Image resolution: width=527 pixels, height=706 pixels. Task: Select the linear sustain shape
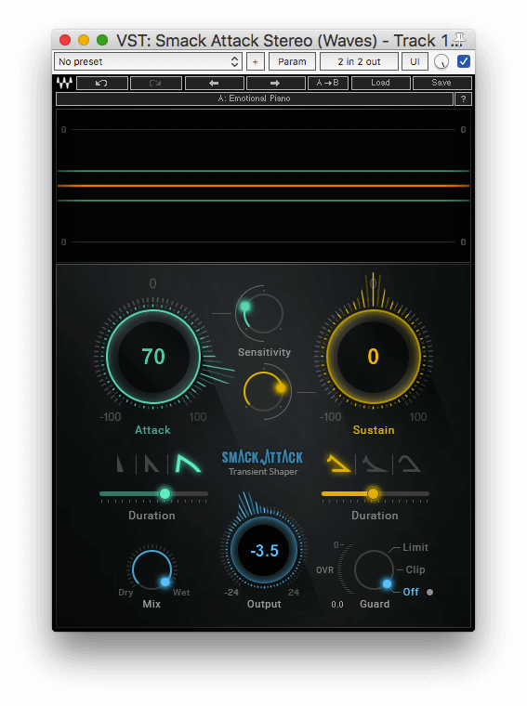click(x=338, y=464)
